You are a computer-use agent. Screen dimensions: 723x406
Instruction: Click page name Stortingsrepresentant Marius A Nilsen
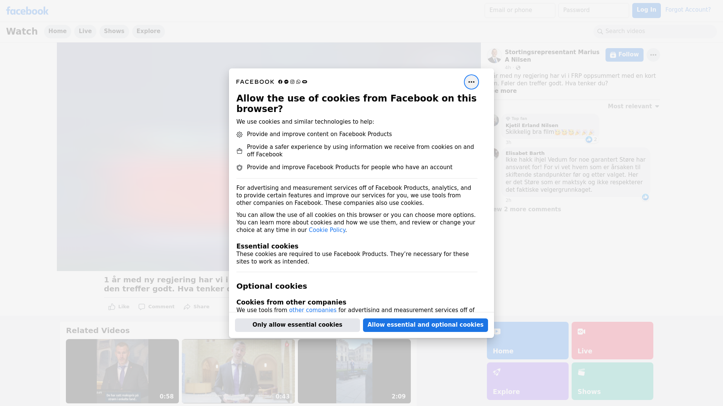tap(552, 56)
